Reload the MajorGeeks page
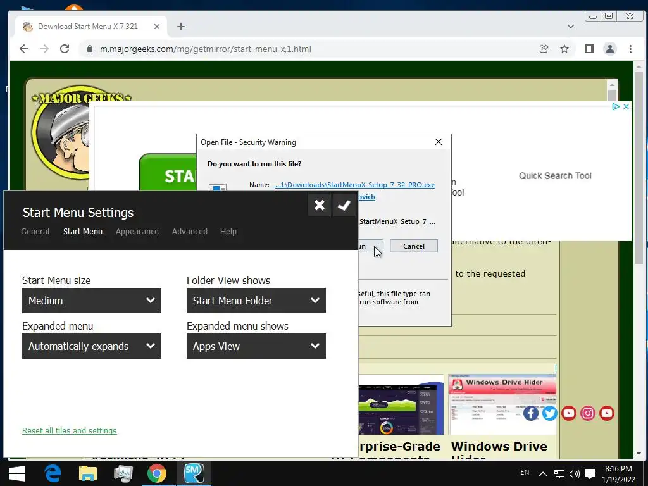Screen dimensions: 648x486 pos(65,49)
